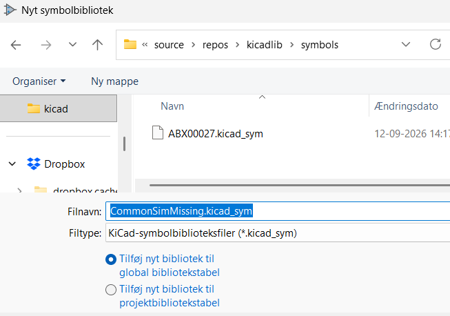
Task: Click the KiCad icon in the title bar
Action: (10, 10)
